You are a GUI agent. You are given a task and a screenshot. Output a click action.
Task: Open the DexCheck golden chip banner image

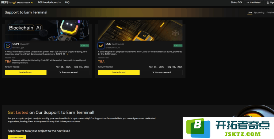point(140,30)
